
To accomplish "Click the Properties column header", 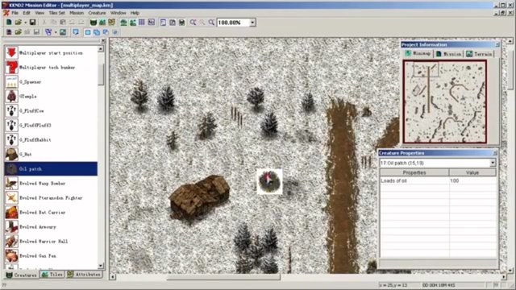I will tap(414, 172).
